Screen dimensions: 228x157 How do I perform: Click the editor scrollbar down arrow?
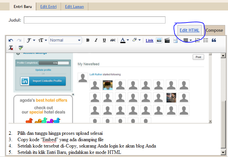tap(223, 152)
